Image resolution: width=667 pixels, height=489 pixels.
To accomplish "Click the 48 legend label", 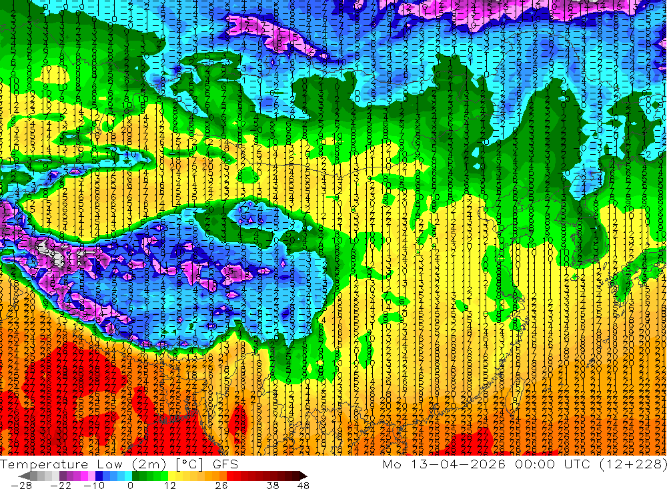I will 303,486.
